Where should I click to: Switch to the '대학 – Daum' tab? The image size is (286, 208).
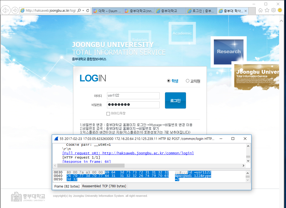(107, 11)
